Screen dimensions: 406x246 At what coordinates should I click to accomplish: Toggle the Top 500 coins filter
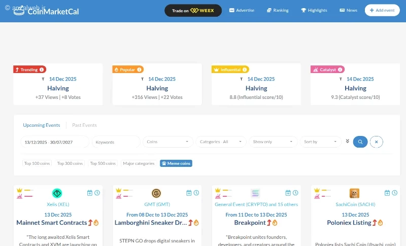coord(103,163)
